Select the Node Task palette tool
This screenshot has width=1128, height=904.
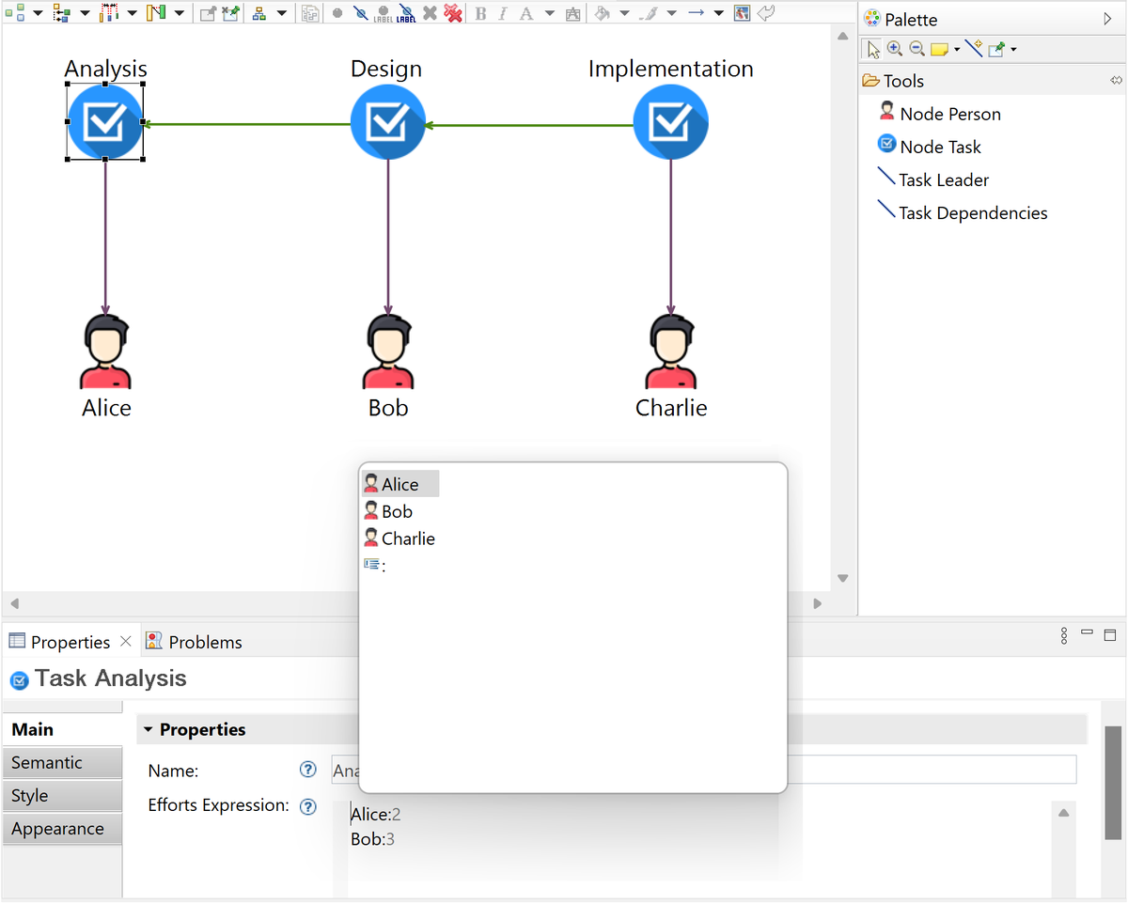coord(930,147)
